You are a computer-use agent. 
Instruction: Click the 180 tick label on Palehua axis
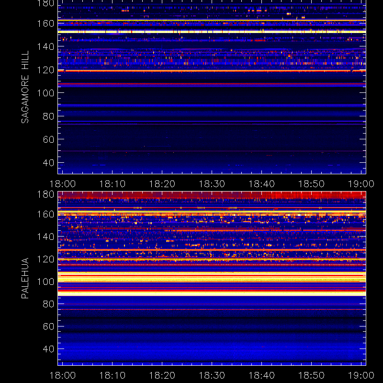[45, 194]
